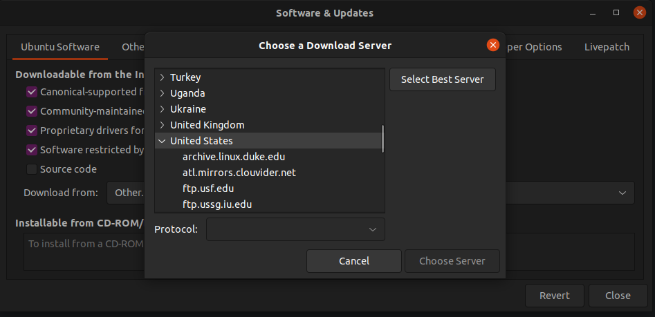Select archive.linux.duke.edu mirror

point(234,157)
